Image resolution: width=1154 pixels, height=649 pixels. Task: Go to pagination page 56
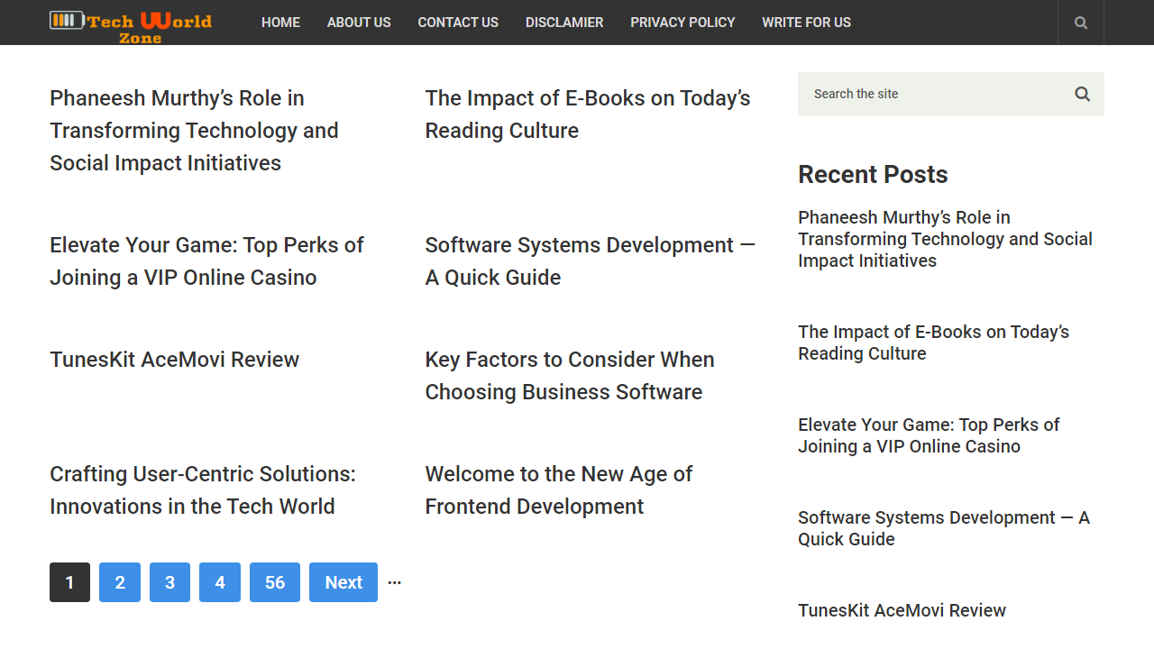point(274,581)
